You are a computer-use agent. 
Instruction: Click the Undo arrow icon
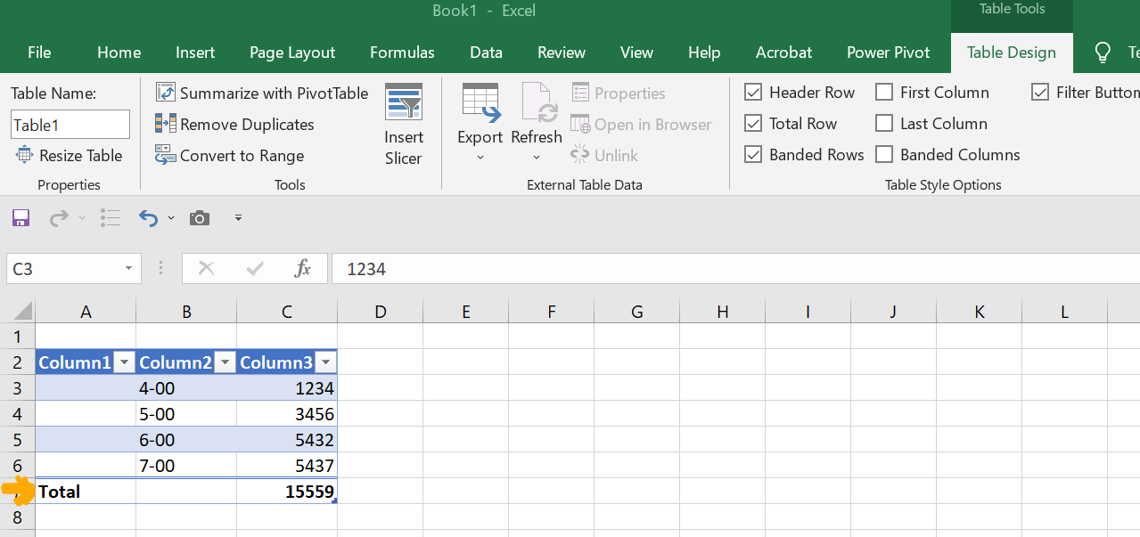click(x=148, y=218)
